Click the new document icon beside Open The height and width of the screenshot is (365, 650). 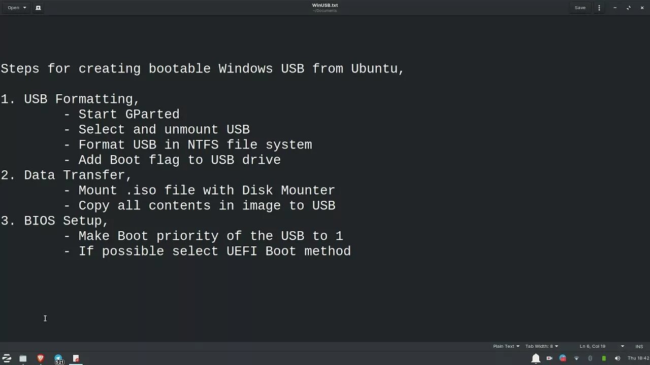pyautogui.click(x=38, y=8)
